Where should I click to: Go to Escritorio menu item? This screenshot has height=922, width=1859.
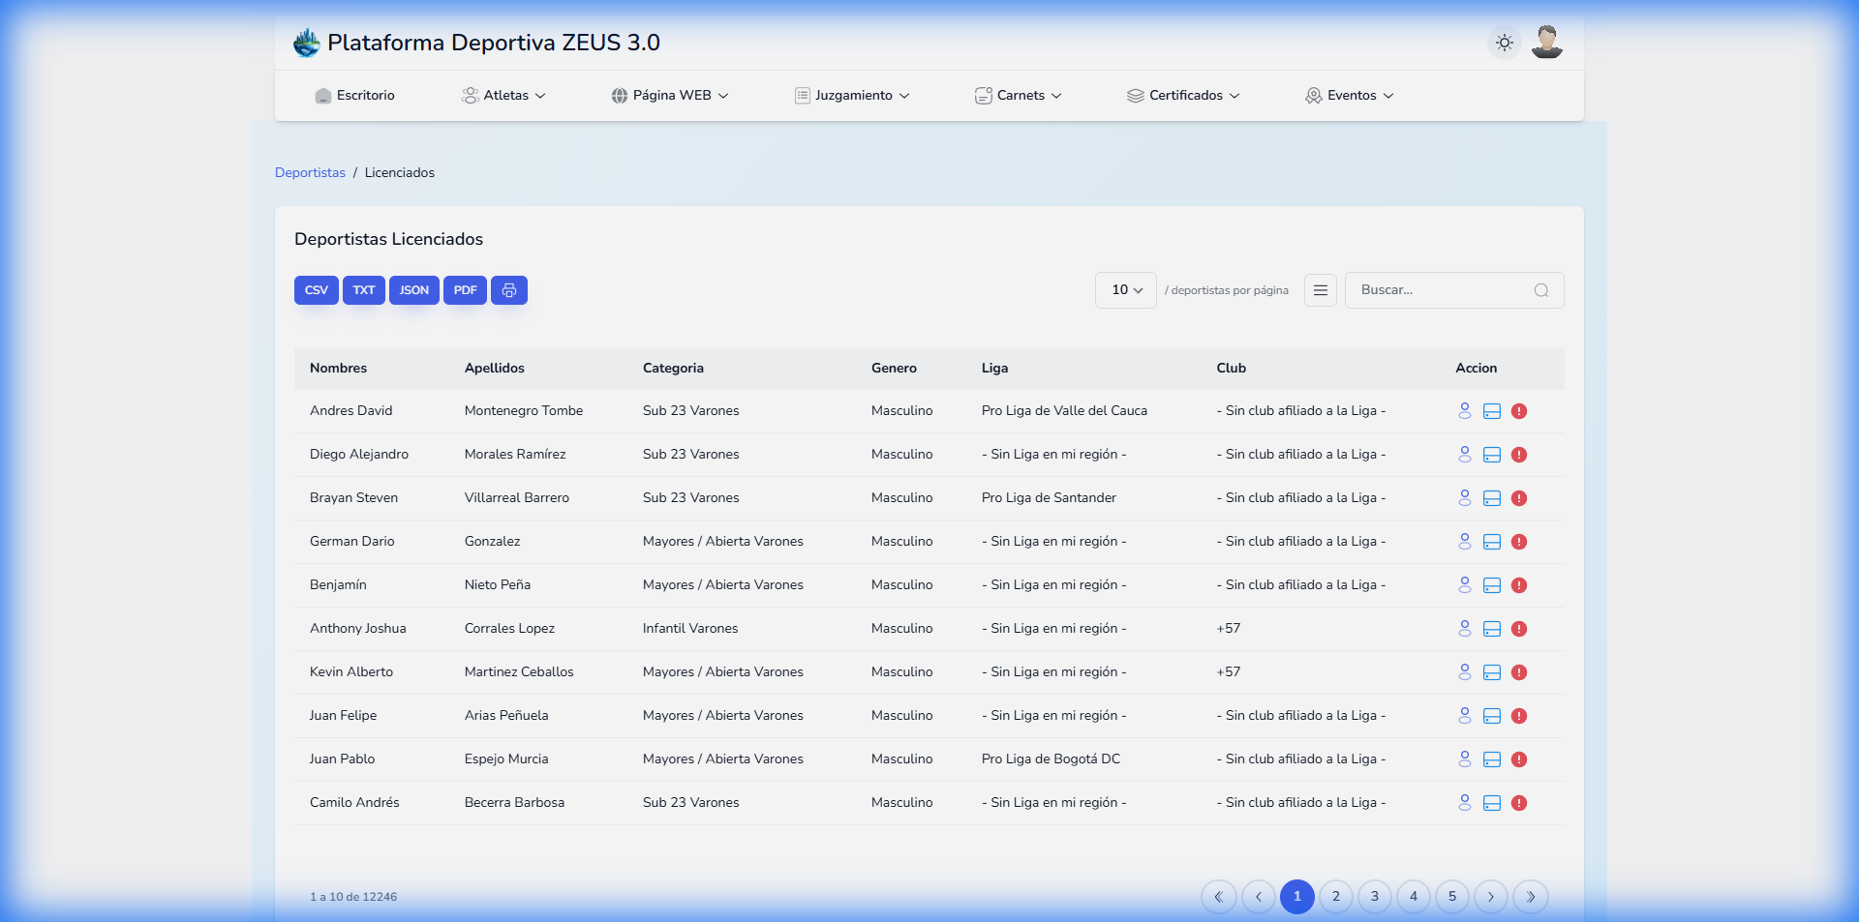[x=354, y=96]
